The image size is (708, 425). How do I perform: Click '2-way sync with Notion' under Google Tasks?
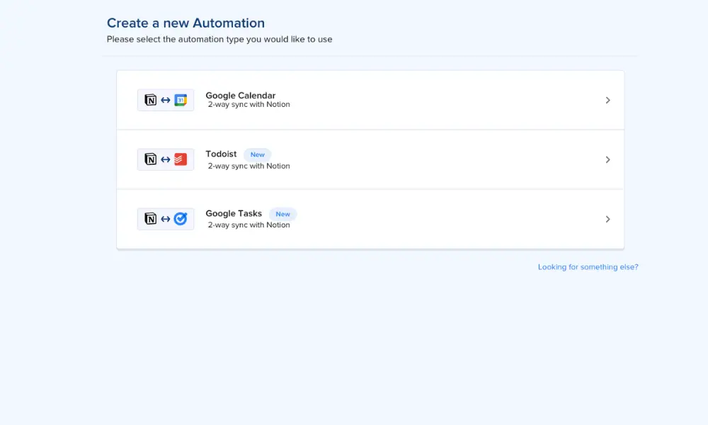click(249, 225)
